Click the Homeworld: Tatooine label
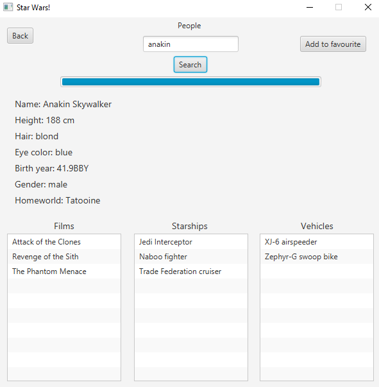 pos(58,200)
